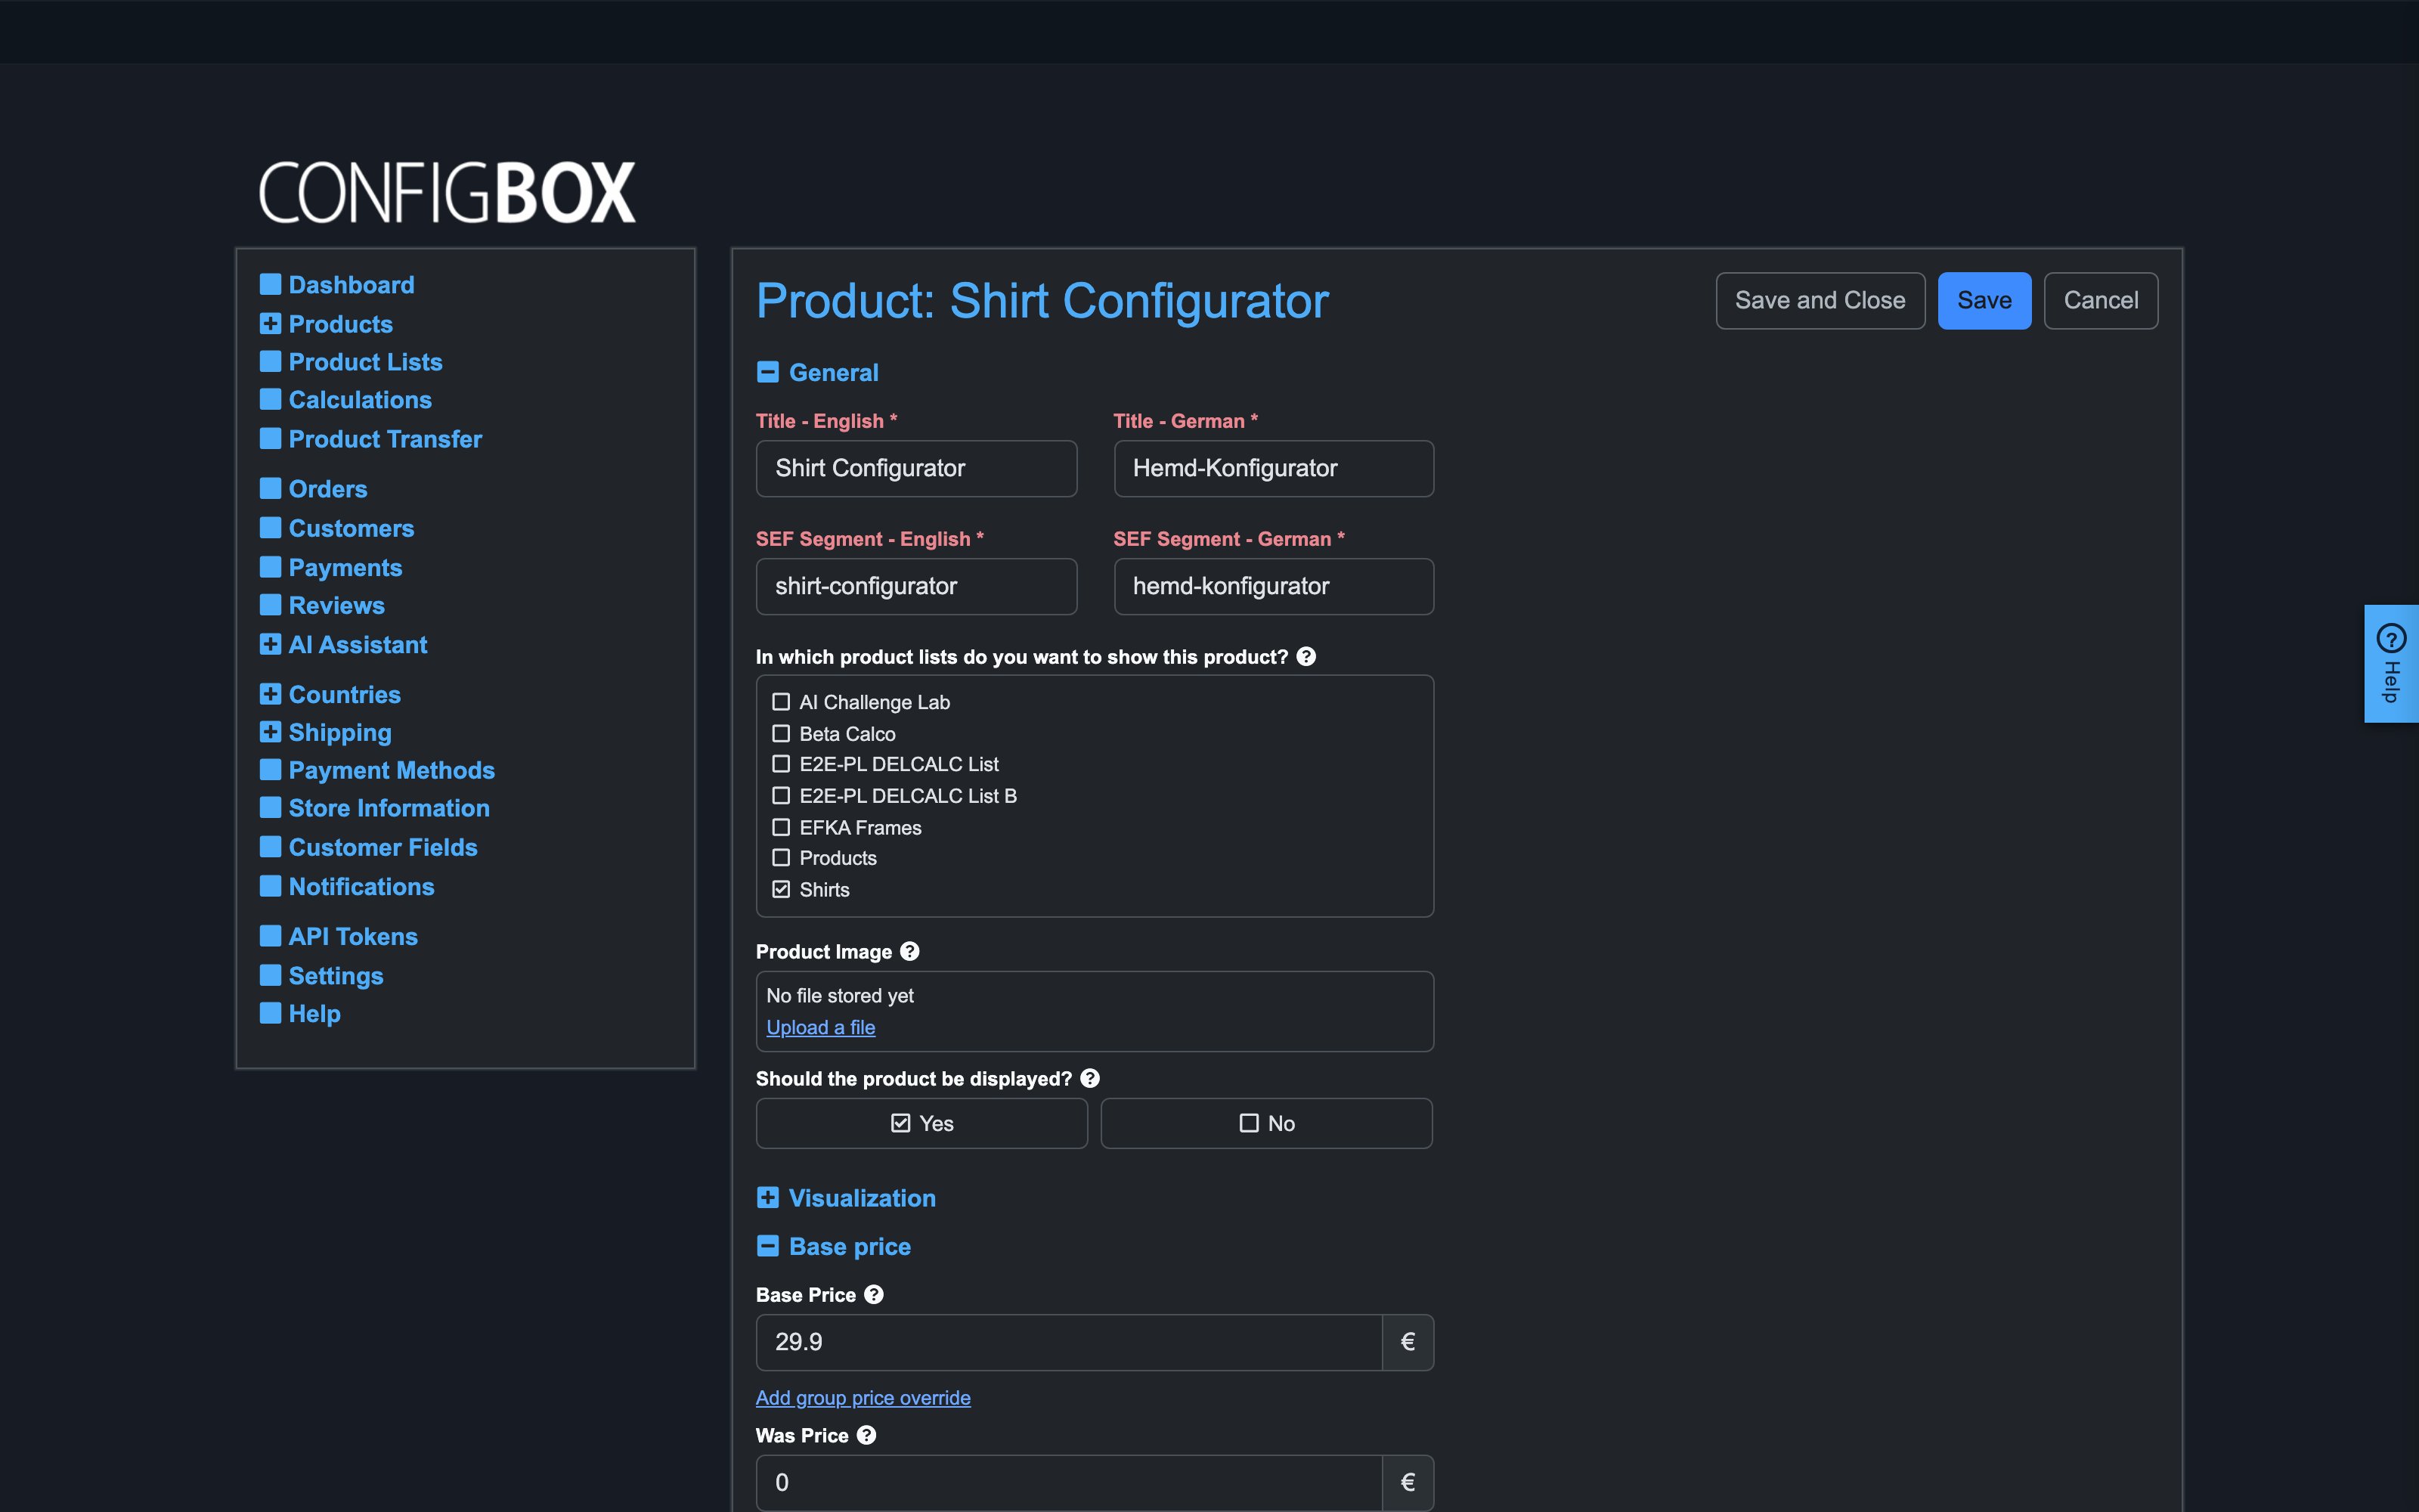Image resolution: width=2419 pixels, height=1512 pixels.
Task: Check the E2E-PL DELCALC List B checkbox
Action: 781,795
